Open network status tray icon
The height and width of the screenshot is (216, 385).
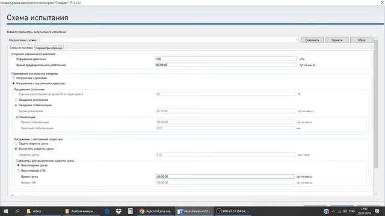339,211
